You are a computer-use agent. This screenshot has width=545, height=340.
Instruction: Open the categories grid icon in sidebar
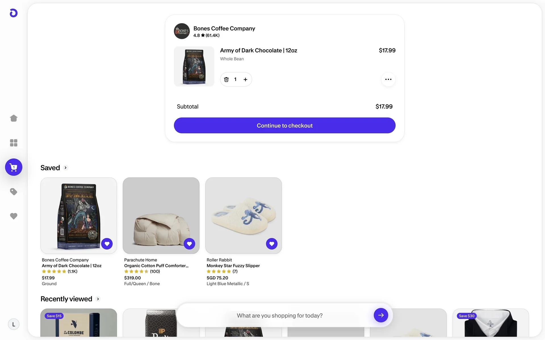(14, 143)
